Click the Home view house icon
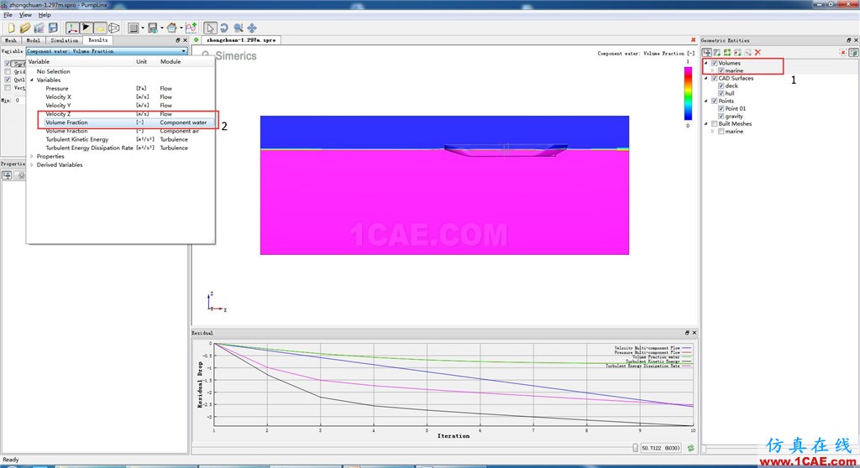 172,28
